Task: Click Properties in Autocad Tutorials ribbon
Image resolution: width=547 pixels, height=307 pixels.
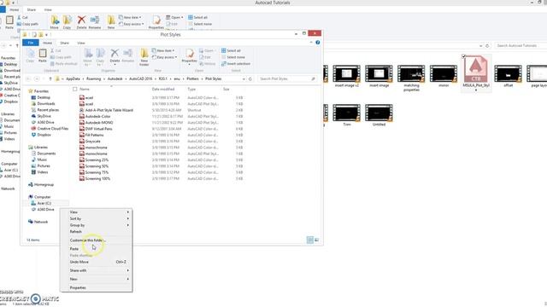Action: pyautogui.click(x=156, y=22)
